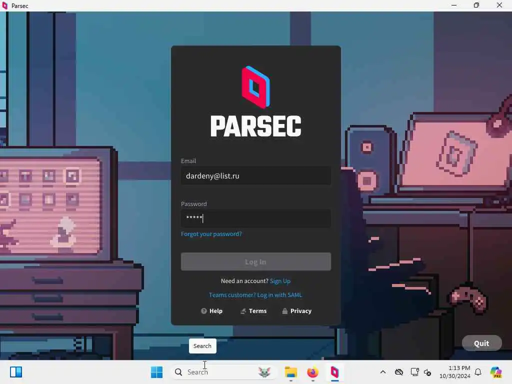Open the Widgets panel icon
512x384 pixels.
pos(16,372)
